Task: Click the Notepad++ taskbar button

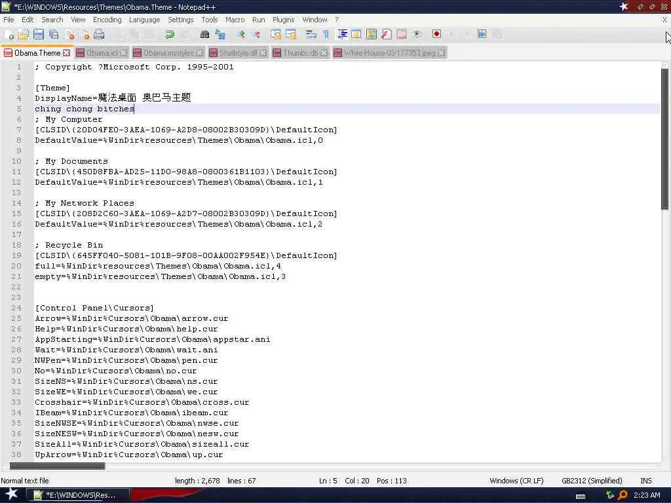Action: coord(78,495)
